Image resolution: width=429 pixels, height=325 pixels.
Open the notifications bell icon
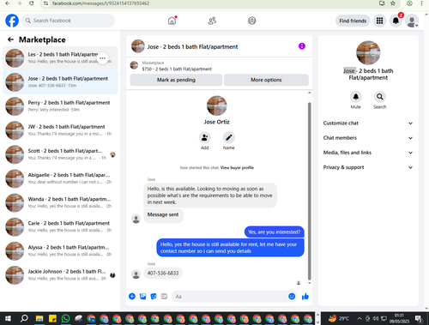396,21
